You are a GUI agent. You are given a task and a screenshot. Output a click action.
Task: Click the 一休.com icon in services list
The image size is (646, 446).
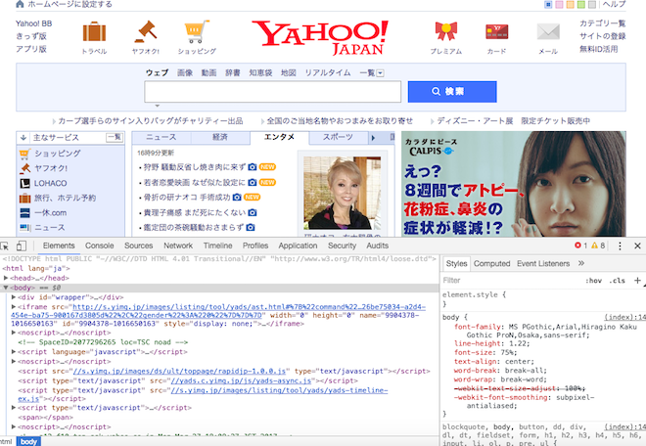tap(24, 213)
